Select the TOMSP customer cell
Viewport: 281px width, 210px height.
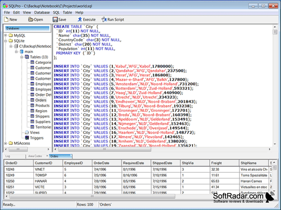tap(48, 175)
